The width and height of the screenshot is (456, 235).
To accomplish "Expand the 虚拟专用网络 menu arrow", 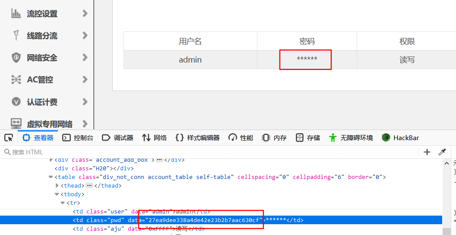I will (85, 124).
